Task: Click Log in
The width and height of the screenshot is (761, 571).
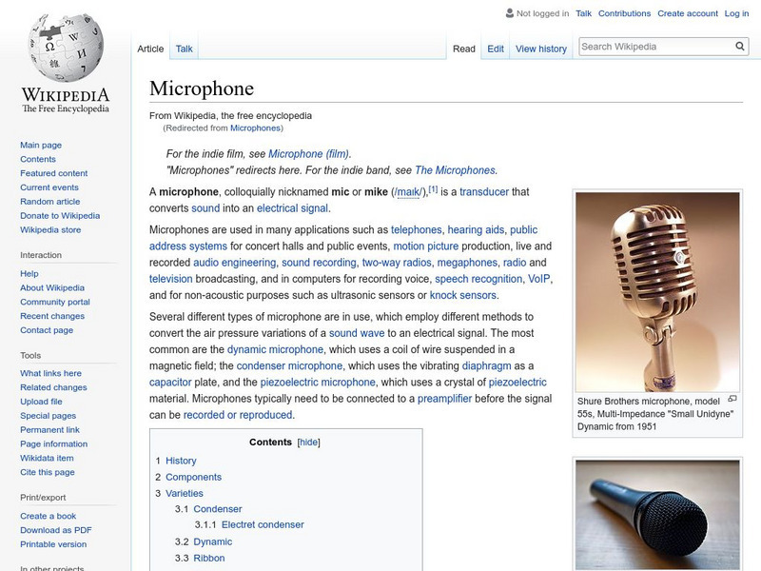Action: pyautogui.click(x=736, y=13)
